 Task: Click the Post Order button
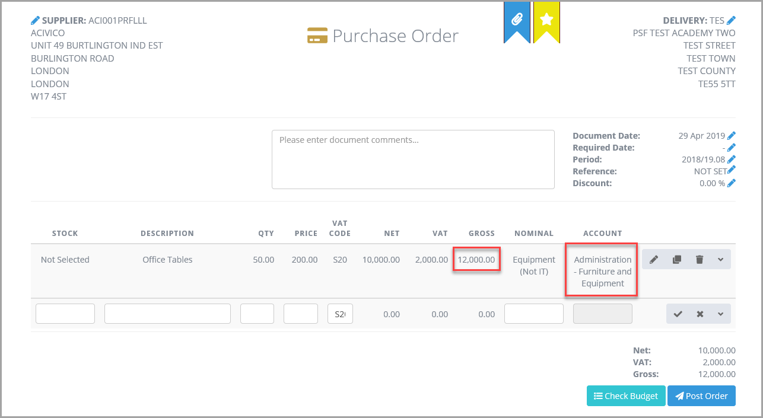(x=701, y=396)
